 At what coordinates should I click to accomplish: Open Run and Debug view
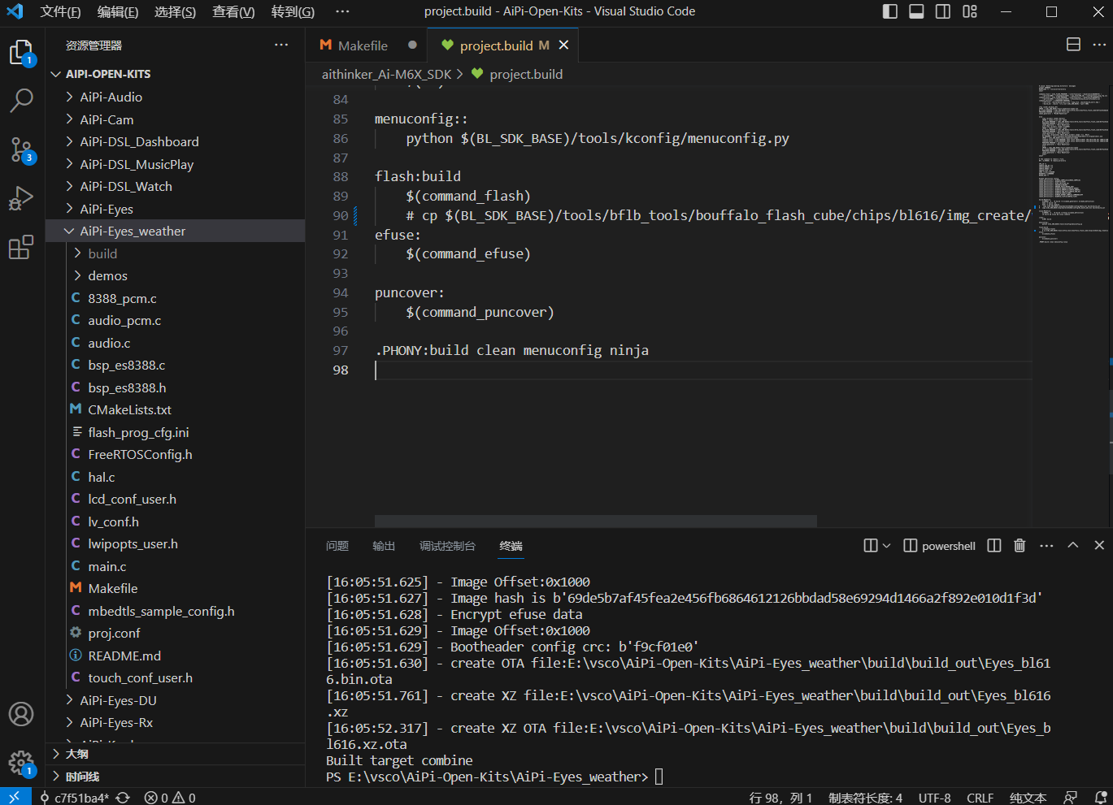pos(21,198)
